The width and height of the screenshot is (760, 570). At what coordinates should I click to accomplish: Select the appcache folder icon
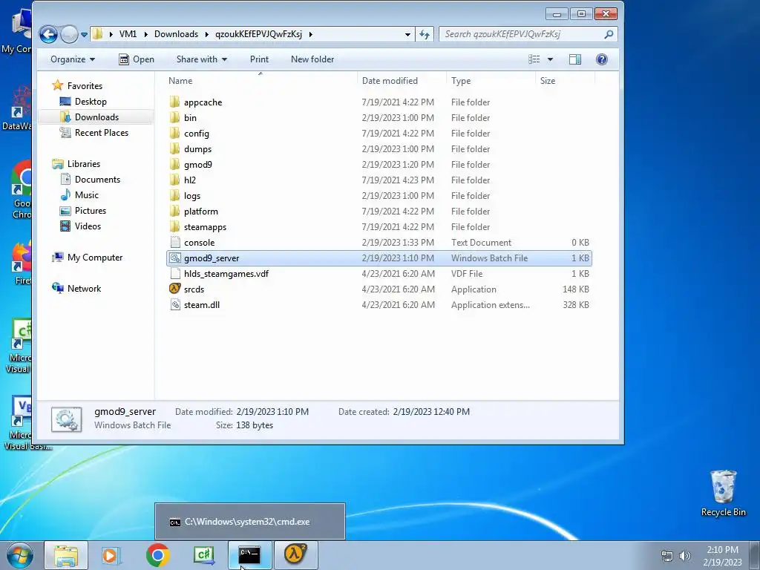coord(175,102)
